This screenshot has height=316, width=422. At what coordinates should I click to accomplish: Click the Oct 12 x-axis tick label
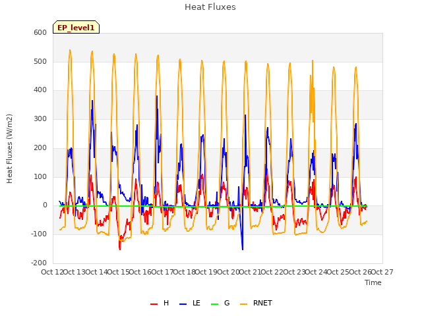[52, 272]
